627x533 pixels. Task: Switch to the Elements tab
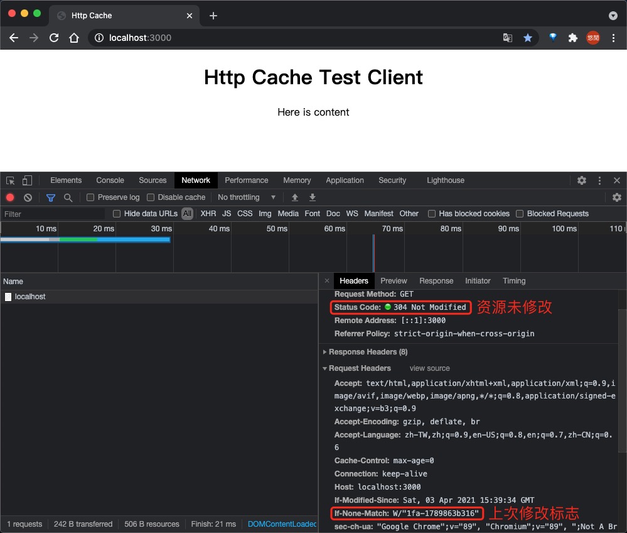[x=66, y=180]
